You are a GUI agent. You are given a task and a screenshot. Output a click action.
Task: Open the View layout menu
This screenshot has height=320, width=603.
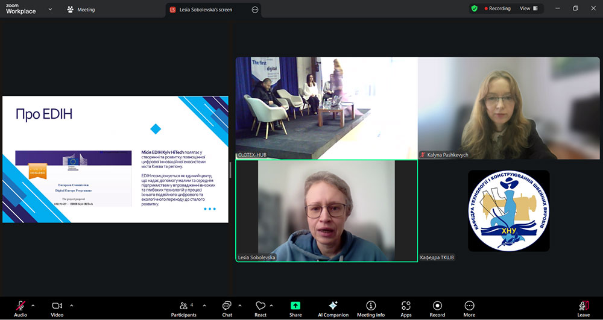point(528,8)
